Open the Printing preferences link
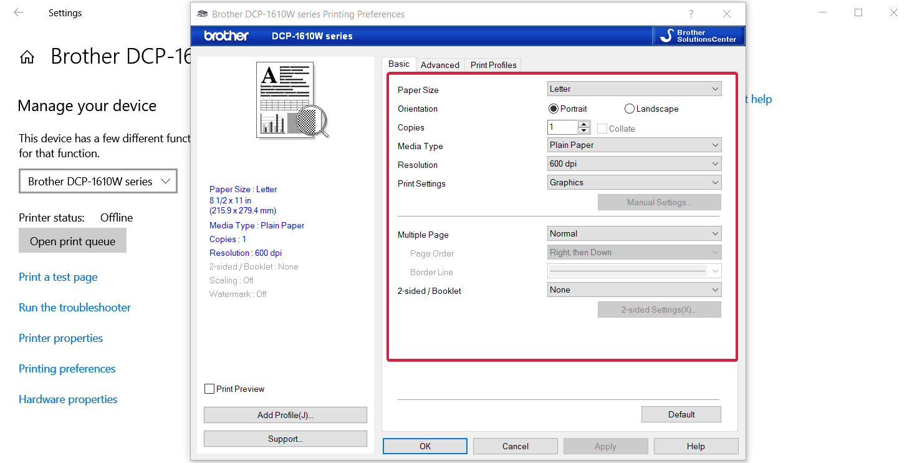912x463 pixels. click(x=67, y=369)
